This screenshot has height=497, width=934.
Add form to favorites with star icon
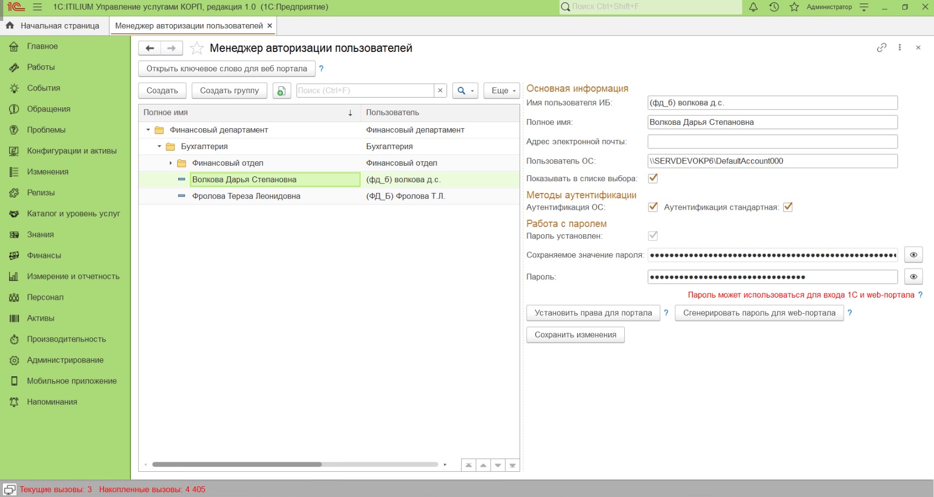coord(197,48)
